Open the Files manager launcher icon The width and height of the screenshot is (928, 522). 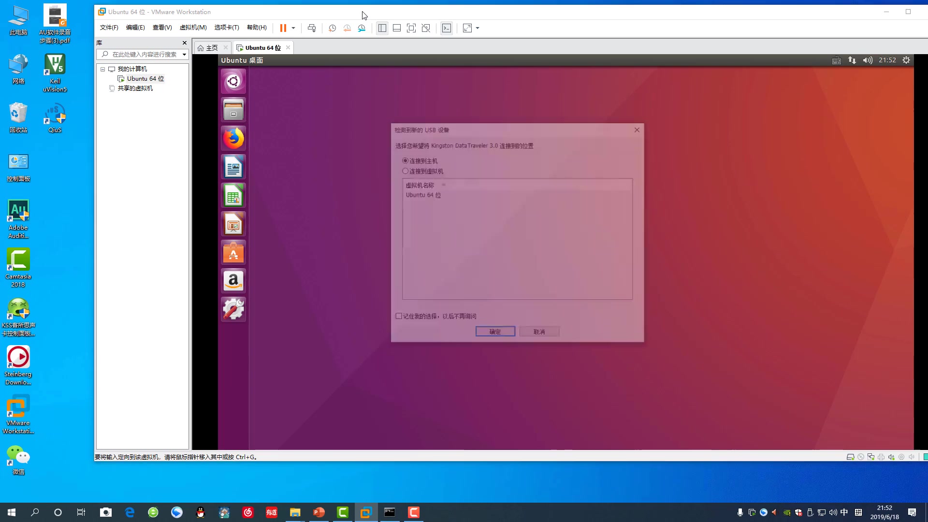(233, 110)
